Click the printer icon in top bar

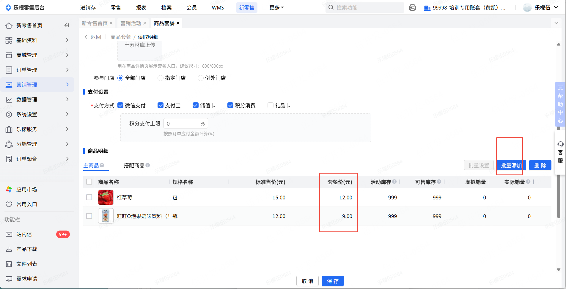coord(412,8)
